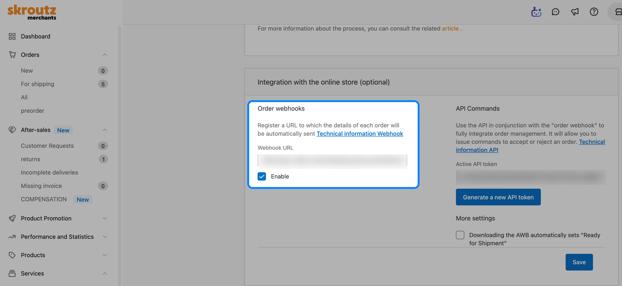
Task: Click the Product Promotion rocket icon
Action: click(x=12, y=218)
